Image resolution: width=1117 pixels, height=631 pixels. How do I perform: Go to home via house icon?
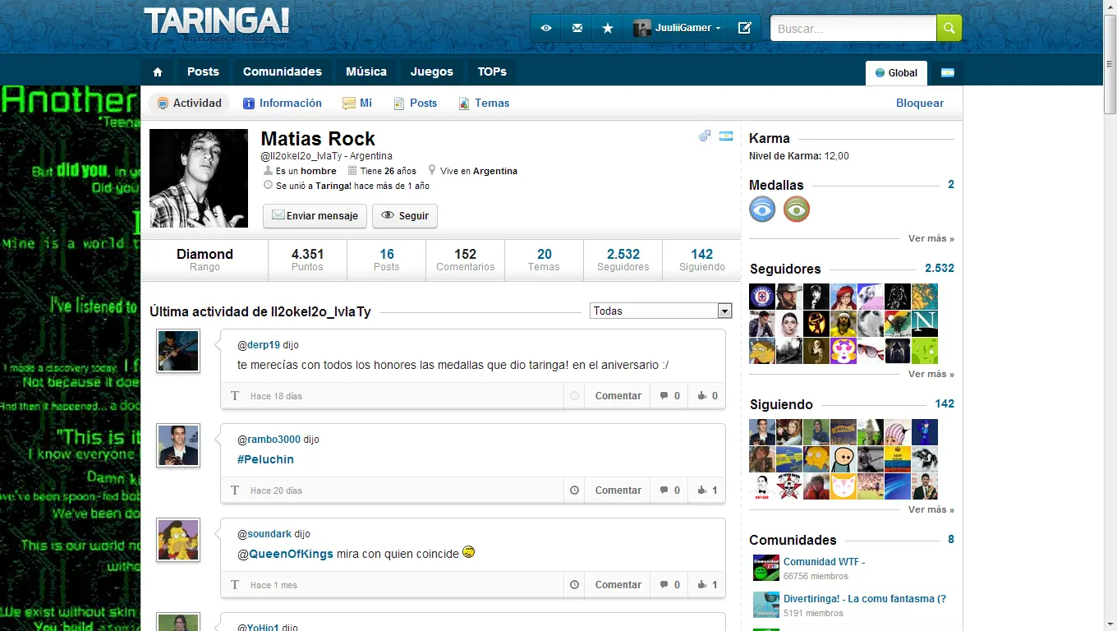158,71
